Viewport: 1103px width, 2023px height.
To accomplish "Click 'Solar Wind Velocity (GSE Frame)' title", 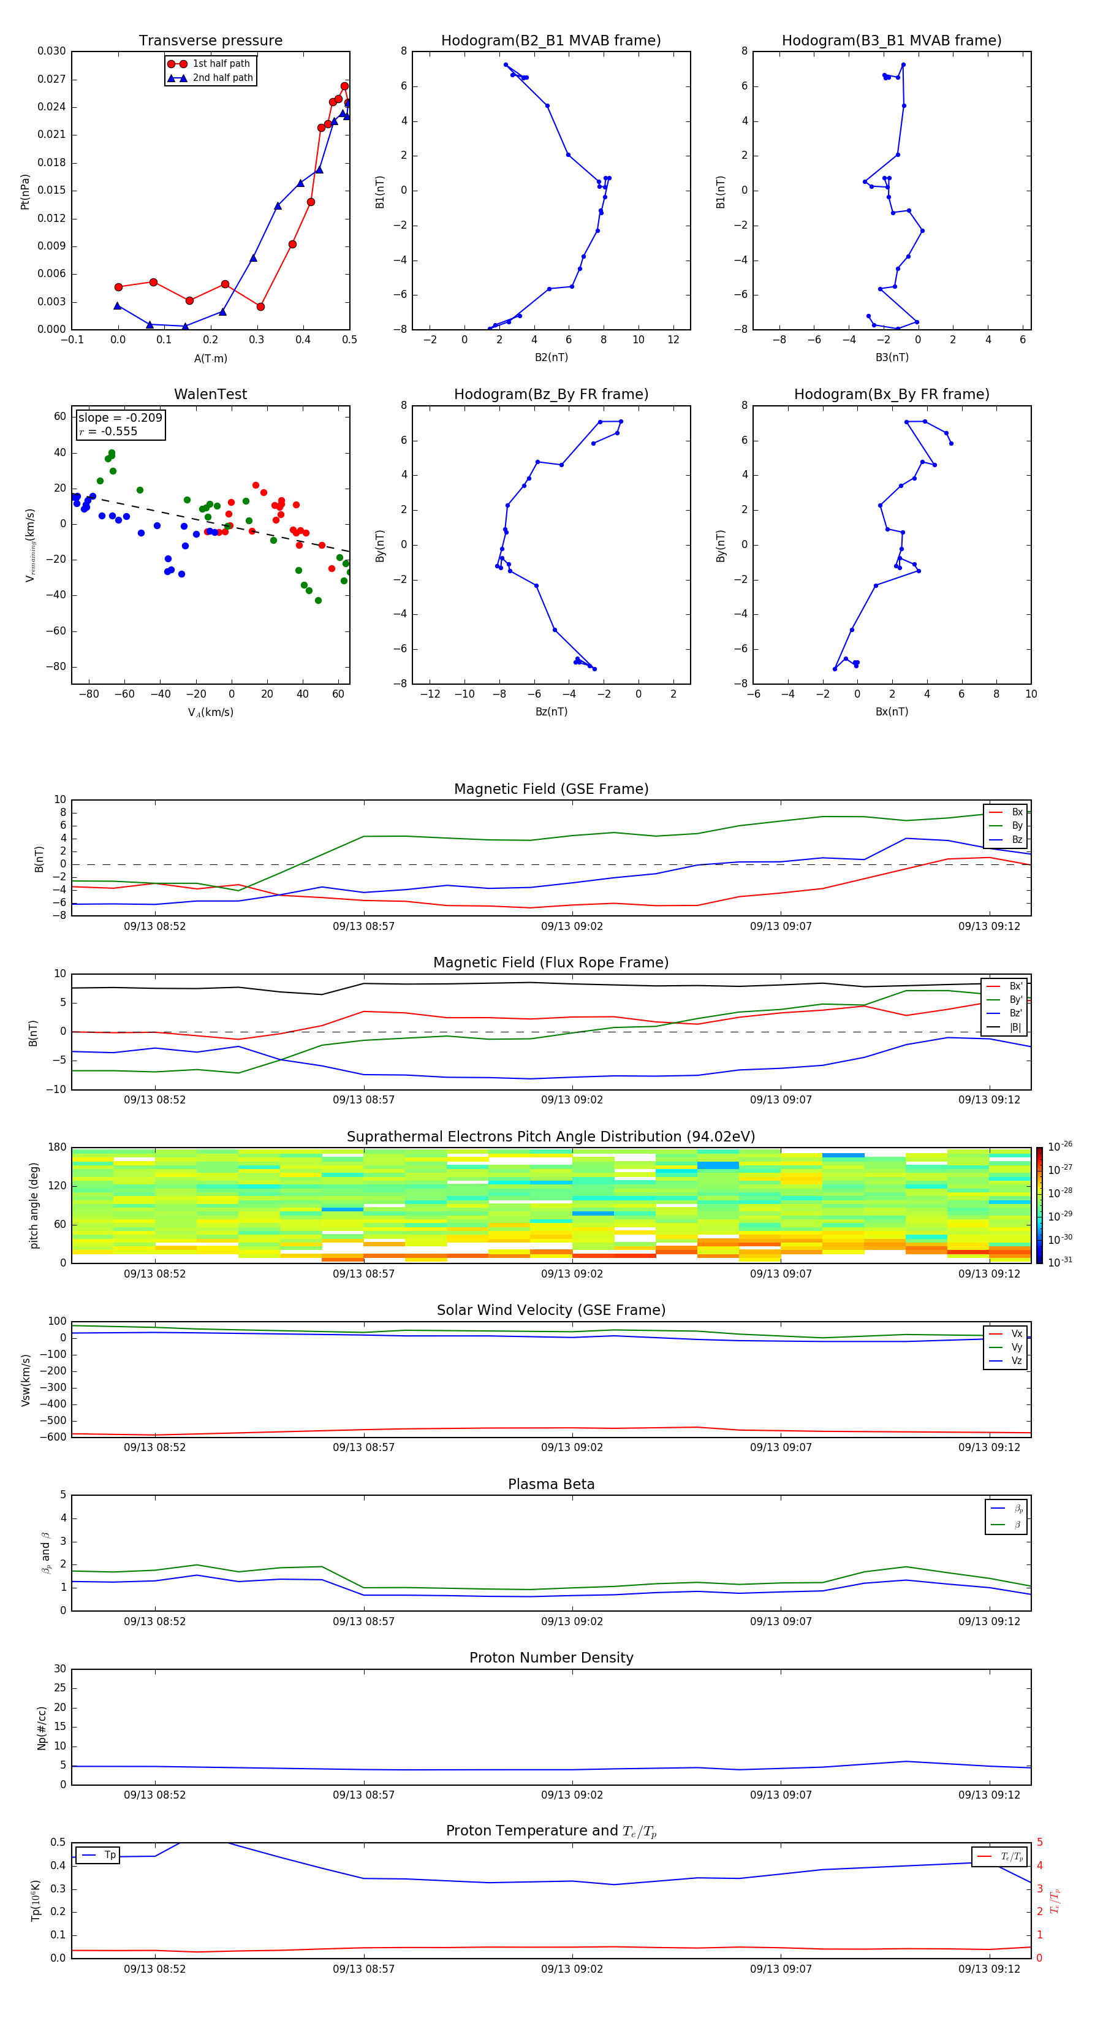I will [551, 1310].
